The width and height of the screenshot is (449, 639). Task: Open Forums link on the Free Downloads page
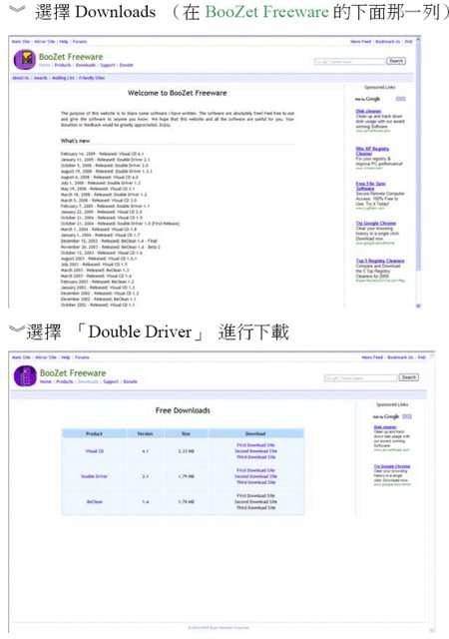(82, 357)
